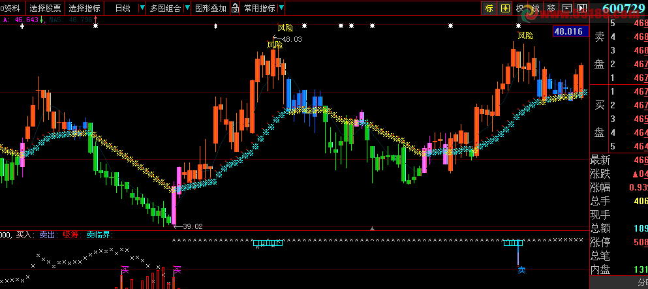Click the 卖临界 indicator label

100,235
